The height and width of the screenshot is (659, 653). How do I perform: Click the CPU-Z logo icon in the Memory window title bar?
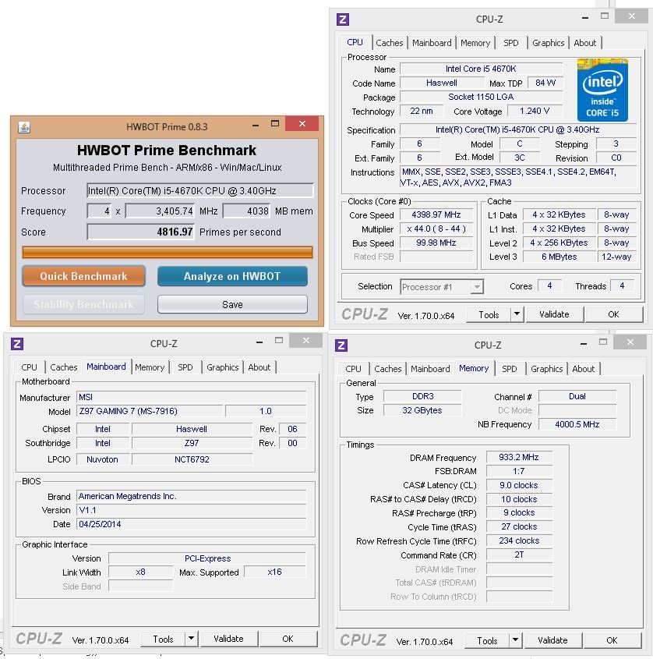(x=341, y=345)
